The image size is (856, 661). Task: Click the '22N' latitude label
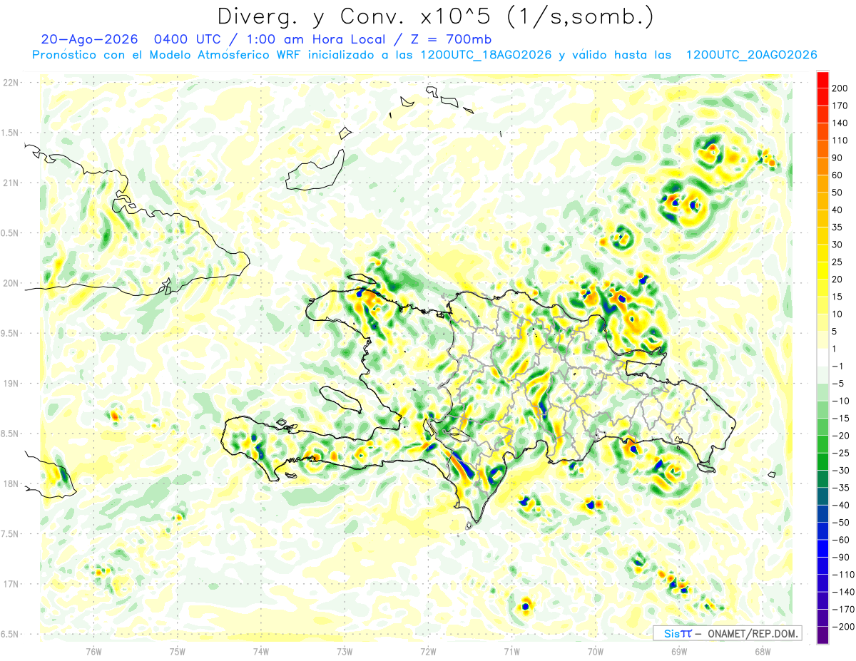point(11,83)
